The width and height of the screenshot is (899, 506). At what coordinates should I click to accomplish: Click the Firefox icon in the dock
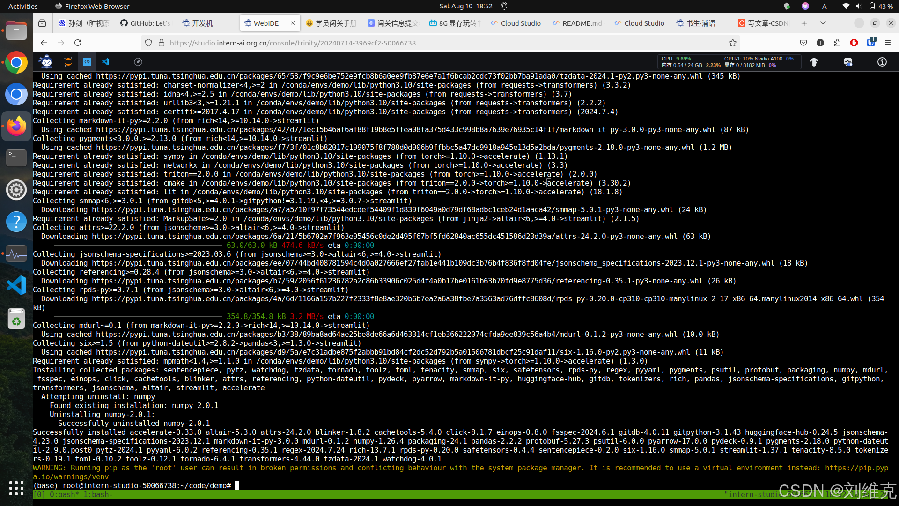16,126
